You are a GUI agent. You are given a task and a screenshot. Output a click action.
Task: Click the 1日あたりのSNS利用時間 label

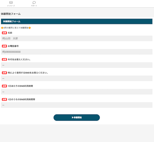coord(20,86)
